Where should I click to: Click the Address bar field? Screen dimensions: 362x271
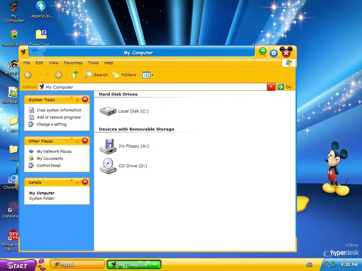pos(152,87)
